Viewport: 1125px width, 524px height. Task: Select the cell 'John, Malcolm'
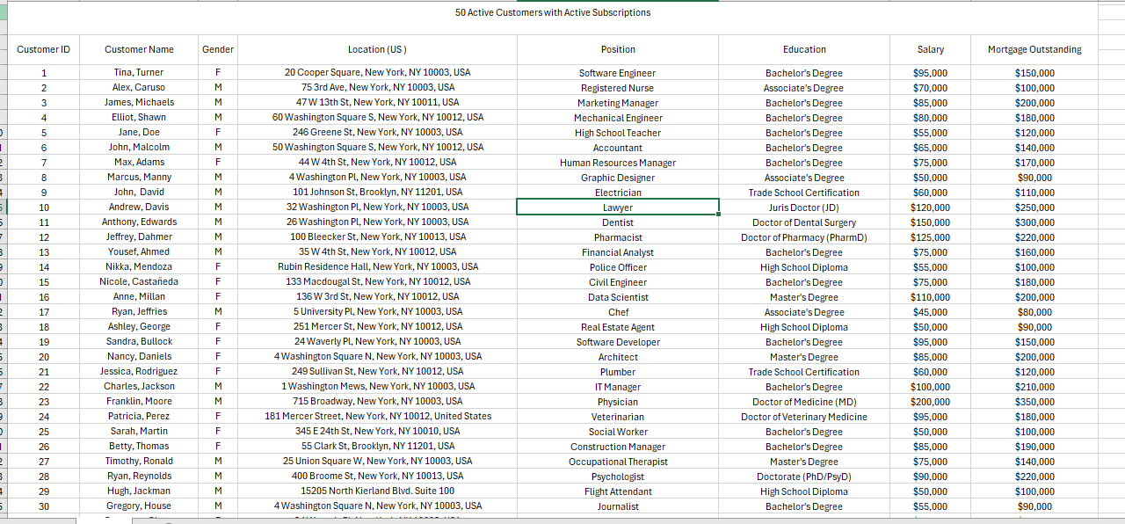[139, 147]
